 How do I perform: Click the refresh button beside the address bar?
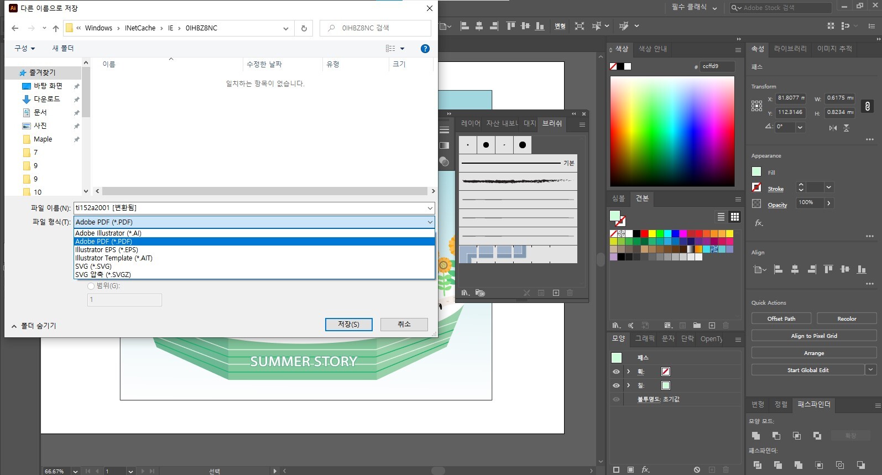[x=304, y=28]
